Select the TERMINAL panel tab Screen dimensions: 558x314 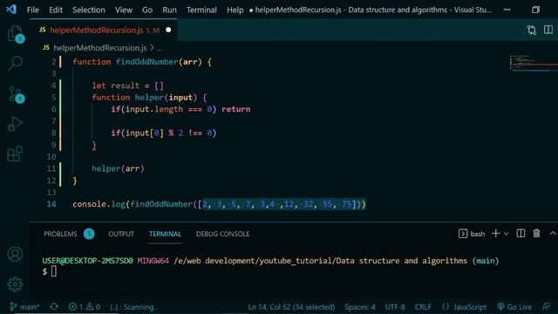pyautogui.click(x=165, y=234)
